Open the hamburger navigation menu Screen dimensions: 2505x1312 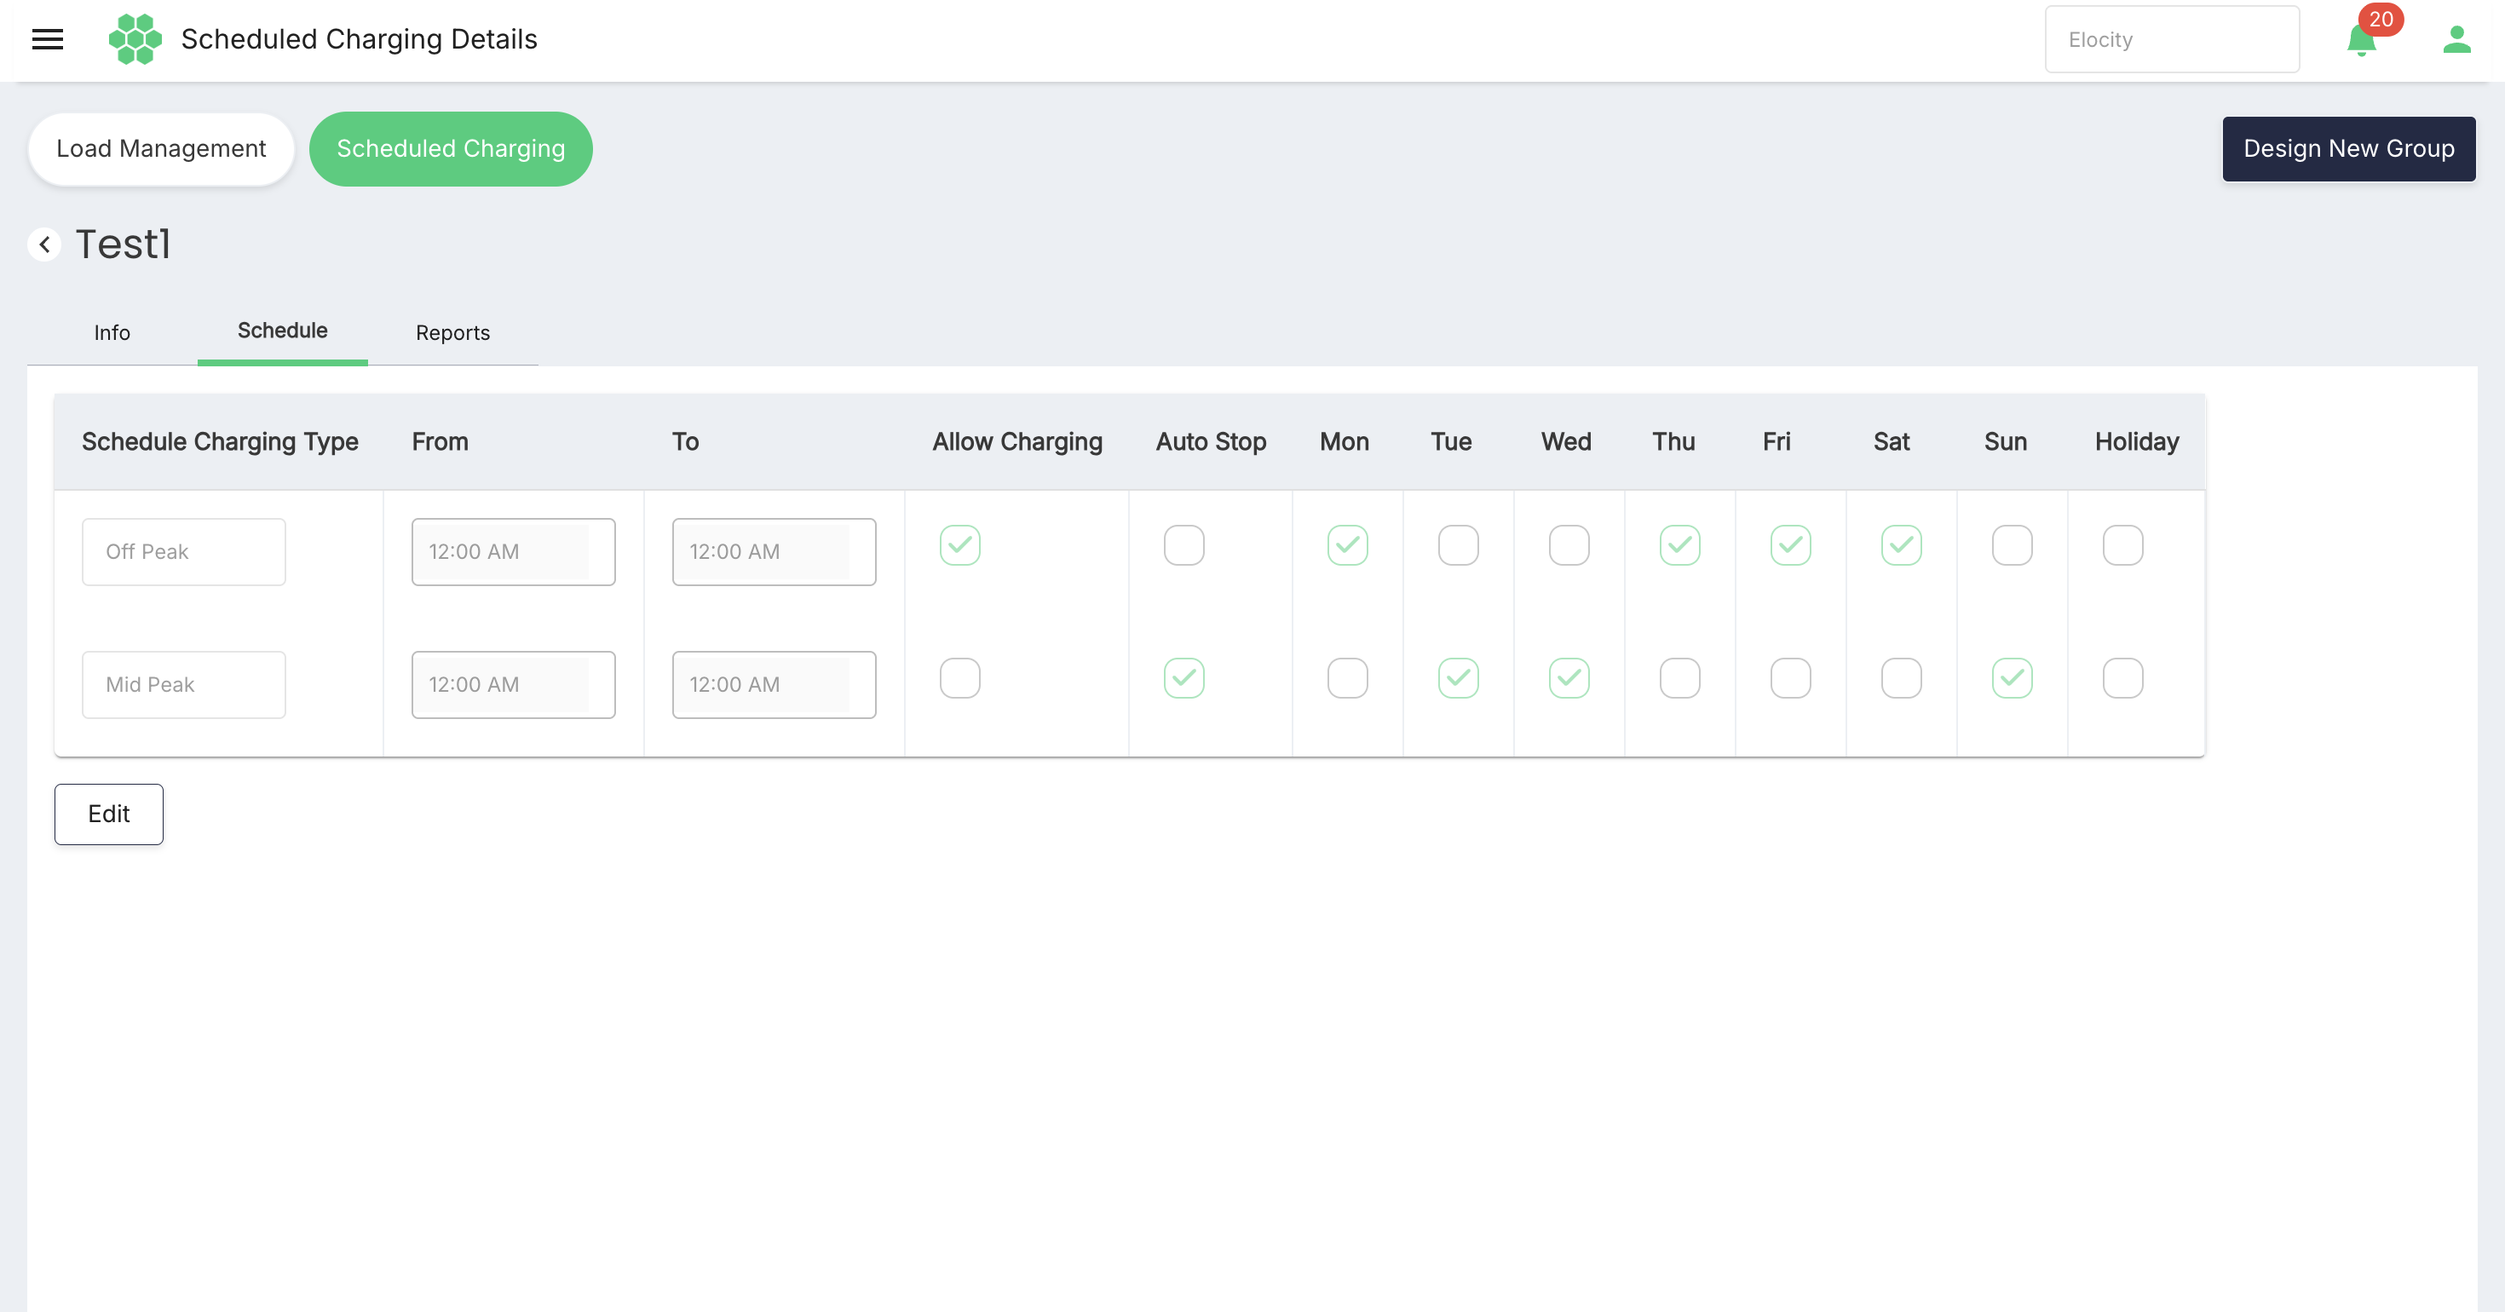(48, 39)
